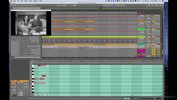Solo the Strings En track
This screenshot has width=177, height=100.
(157, 22)
